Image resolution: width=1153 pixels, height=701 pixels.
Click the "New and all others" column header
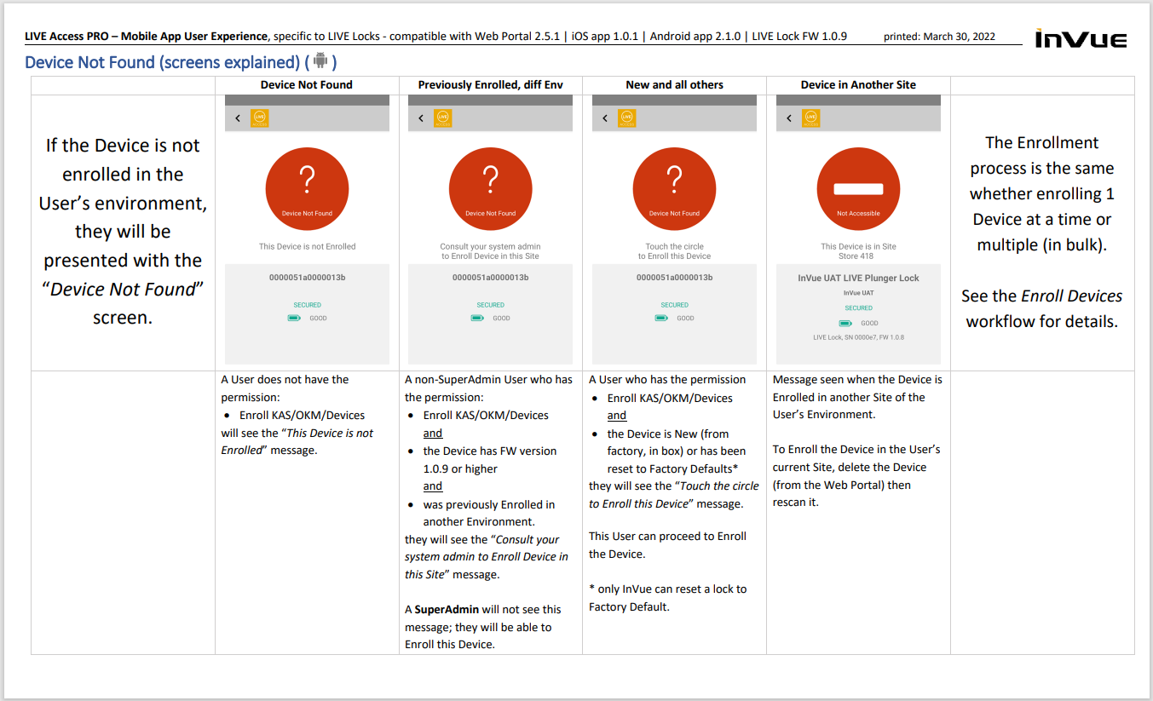[x=675, y=85]
